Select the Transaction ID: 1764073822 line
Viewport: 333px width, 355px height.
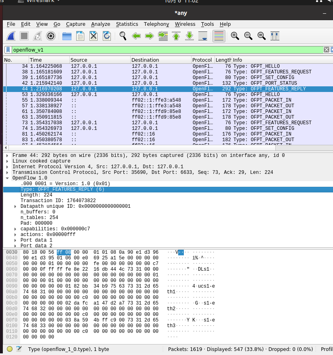pyautogui.click(x=58, y=200)
